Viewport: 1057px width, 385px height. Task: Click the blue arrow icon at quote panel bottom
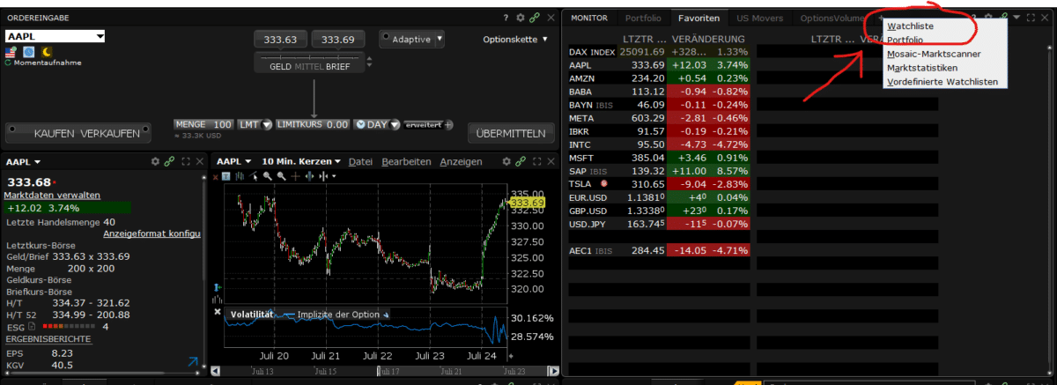click(x=192, y=361)
